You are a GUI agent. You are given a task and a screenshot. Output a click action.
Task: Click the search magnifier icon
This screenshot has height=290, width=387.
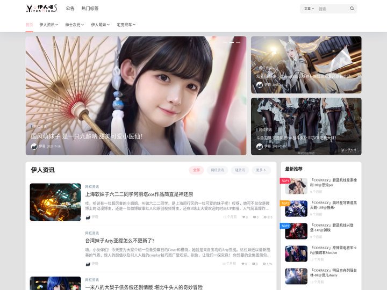click(x=352, y=9)
